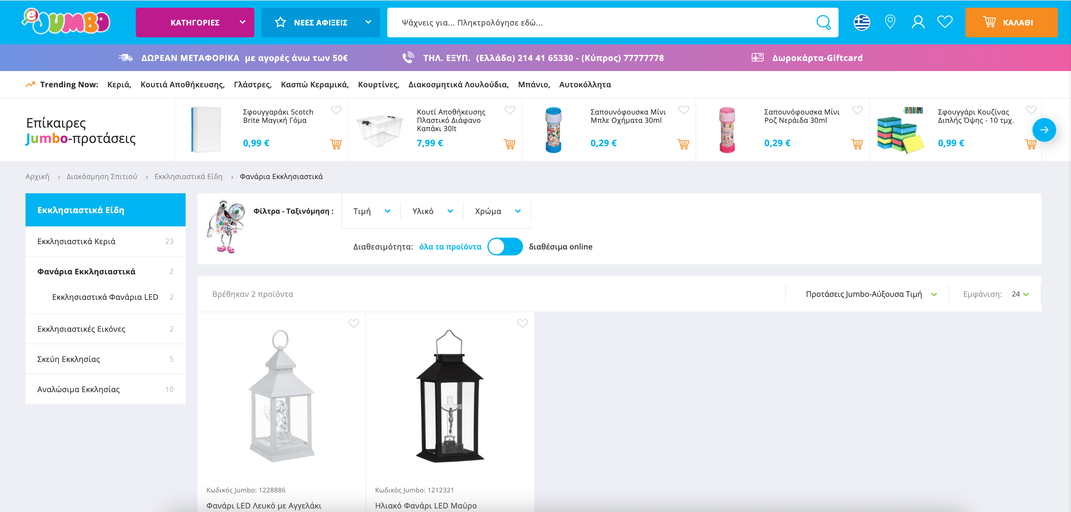
Task: Open the wishlist heart icon in header
Action: click(x=945, y=22)
